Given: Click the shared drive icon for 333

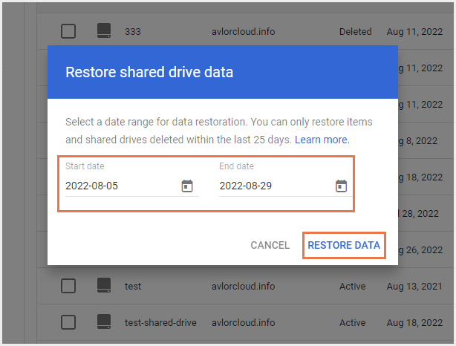Looking at the screenshot, I should [103, 31].
